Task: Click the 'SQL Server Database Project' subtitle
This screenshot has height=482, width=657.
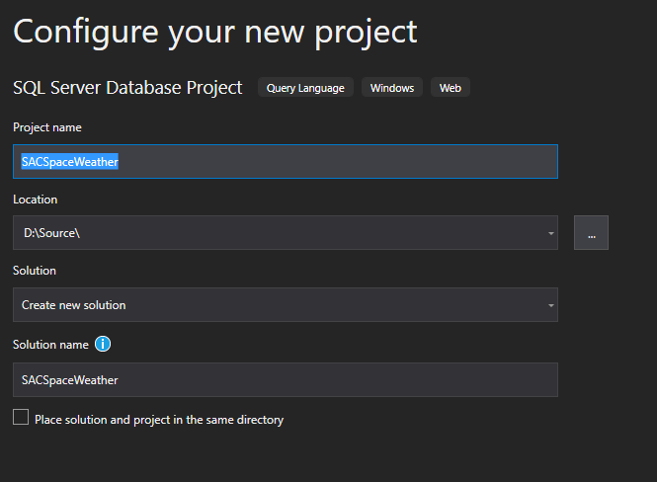Action: pos(127,88)
